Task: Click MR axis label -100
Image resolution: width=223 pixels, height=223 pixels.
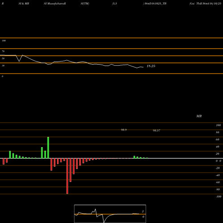Action: tap(219, 197)
